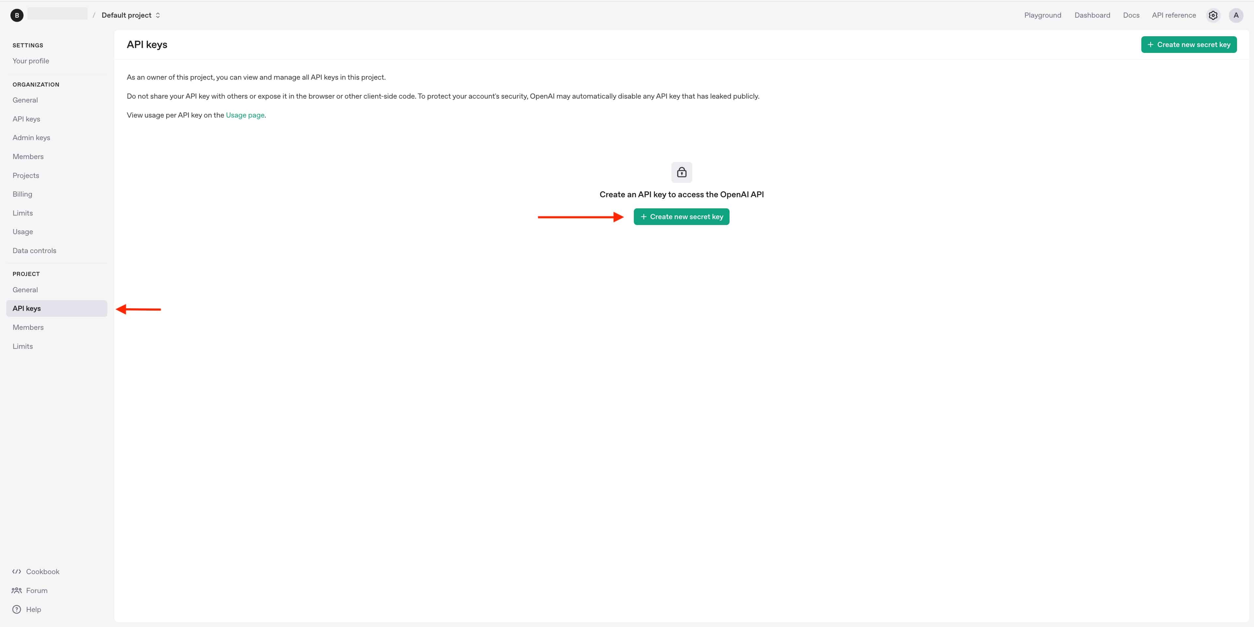Expand the Default project switcher

click(x=131, y=15)
